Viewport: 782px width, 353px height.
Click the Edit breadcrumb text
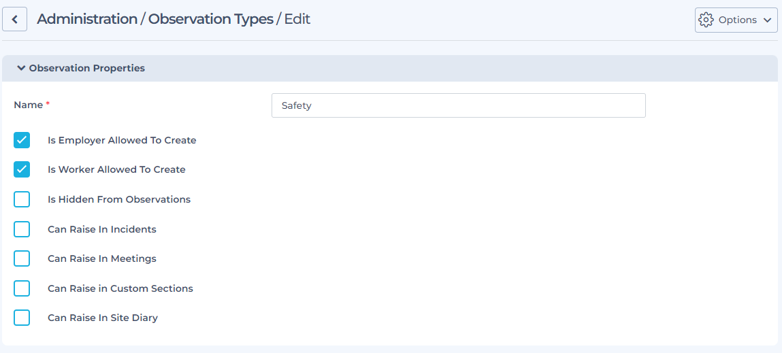click(x=297, y=19)
